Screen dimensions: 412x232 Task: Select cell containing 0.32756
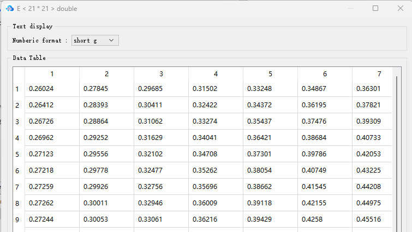(161, 187)
